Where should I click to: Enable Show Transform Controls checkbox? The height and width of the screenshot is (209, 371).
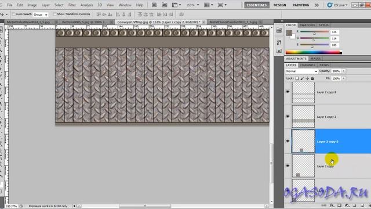pyautogui.click(x=54, y=14)
